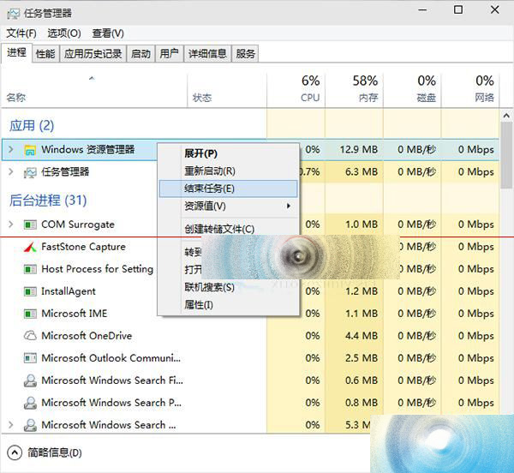Sort by the 状态 column header
This screenshot has height=473, width=514.
point(202,98)
